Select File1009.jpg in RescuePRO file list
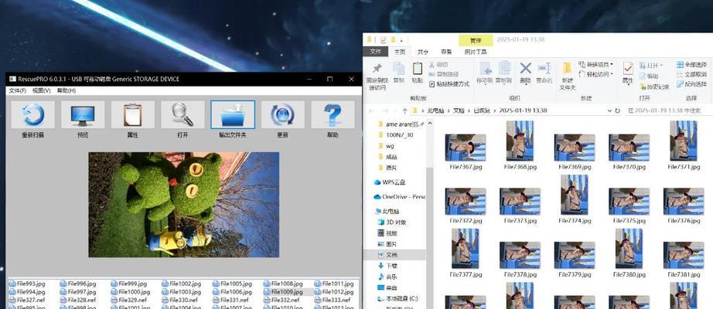The image size is (713, 309). click(283, 292)
